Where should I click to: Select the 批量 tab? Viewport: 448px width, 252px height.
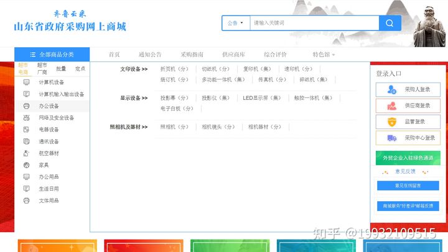click(61, 68)
